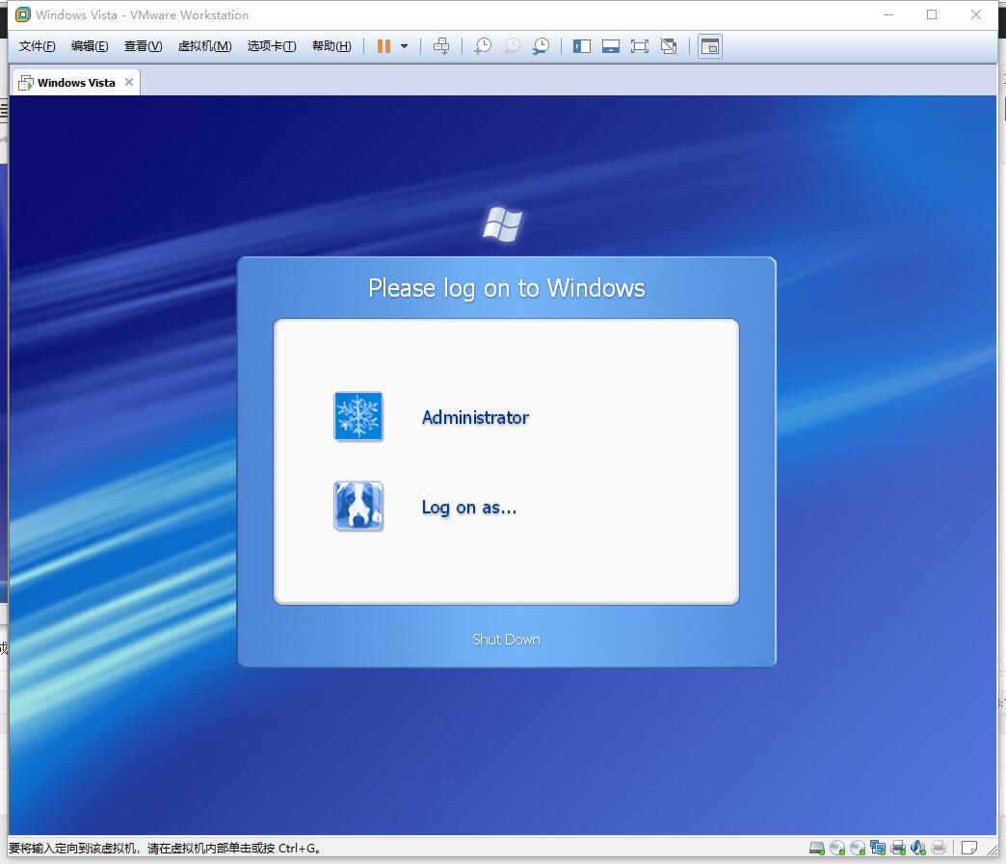Click the hard disk status icon
This screenshot has width=1006, height=864.
tap(817, 848)
